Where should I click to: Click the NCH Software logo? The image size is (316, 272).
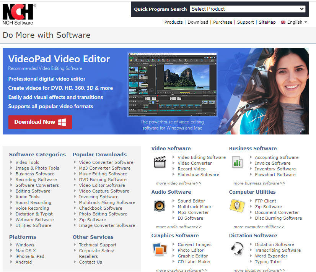[x=18, y=14]
